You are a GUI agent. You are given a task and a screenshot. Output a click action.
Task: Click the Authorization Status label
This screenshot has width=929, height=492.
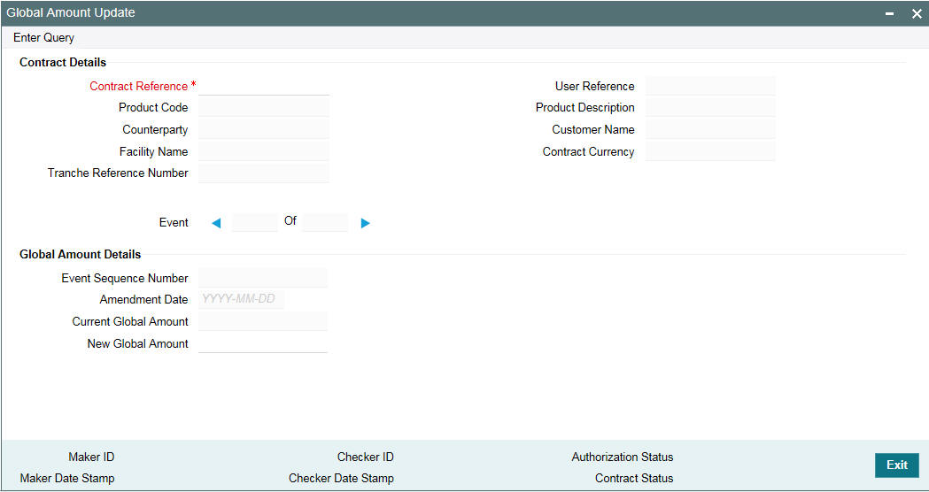click(623, 457)
